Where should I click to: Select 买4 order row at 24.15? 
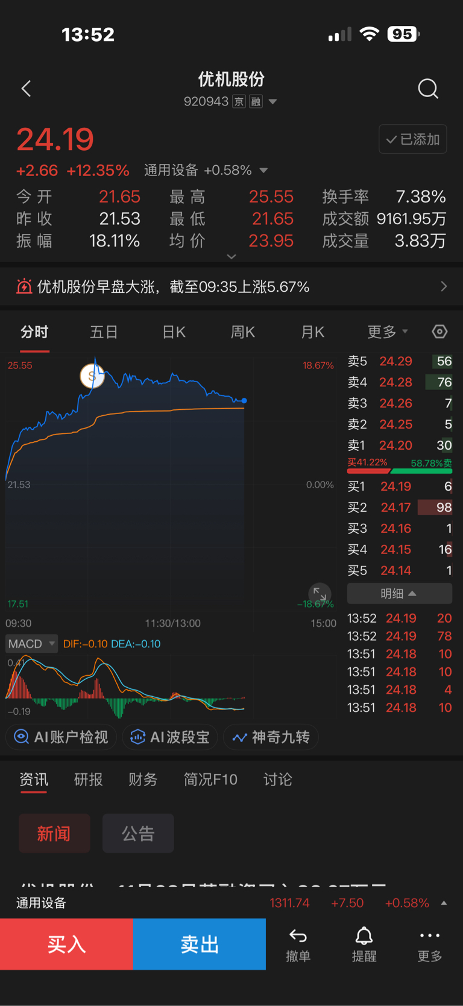(x=399, y=550)
